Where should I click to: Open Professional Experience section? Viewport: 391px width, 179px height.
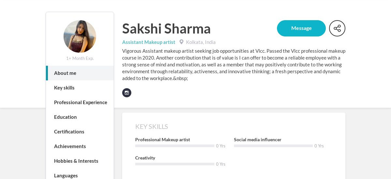[80, 102]
